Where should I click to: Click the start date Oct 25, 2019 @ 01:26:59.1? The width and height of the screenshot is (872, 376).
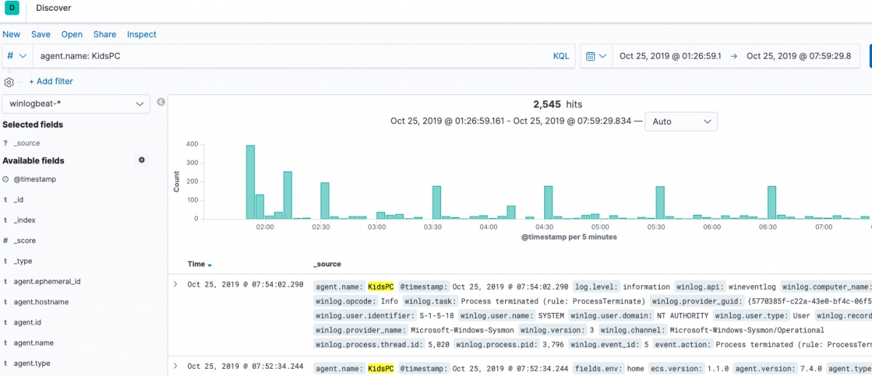pyautogui.click(x=670, y=56)
